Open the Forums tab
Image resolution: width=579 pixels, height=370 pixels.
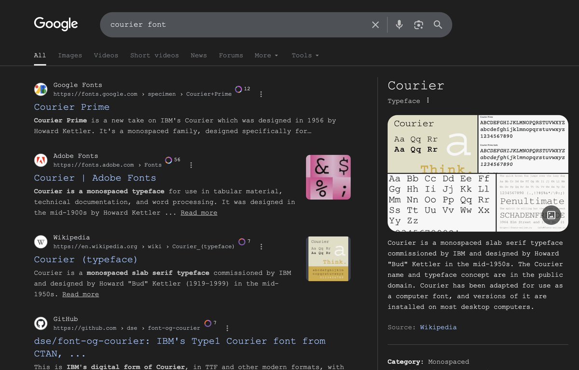tap(231, 55)
